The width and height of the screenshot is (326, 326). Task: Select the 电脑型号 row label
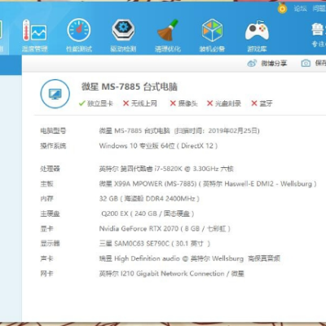(53, 131)
